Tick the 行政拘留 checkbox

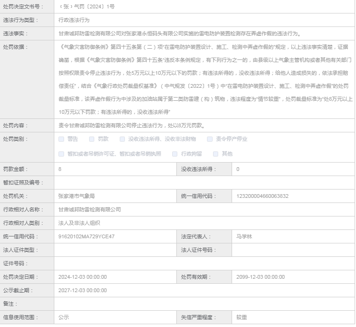(x=175, y=154)
